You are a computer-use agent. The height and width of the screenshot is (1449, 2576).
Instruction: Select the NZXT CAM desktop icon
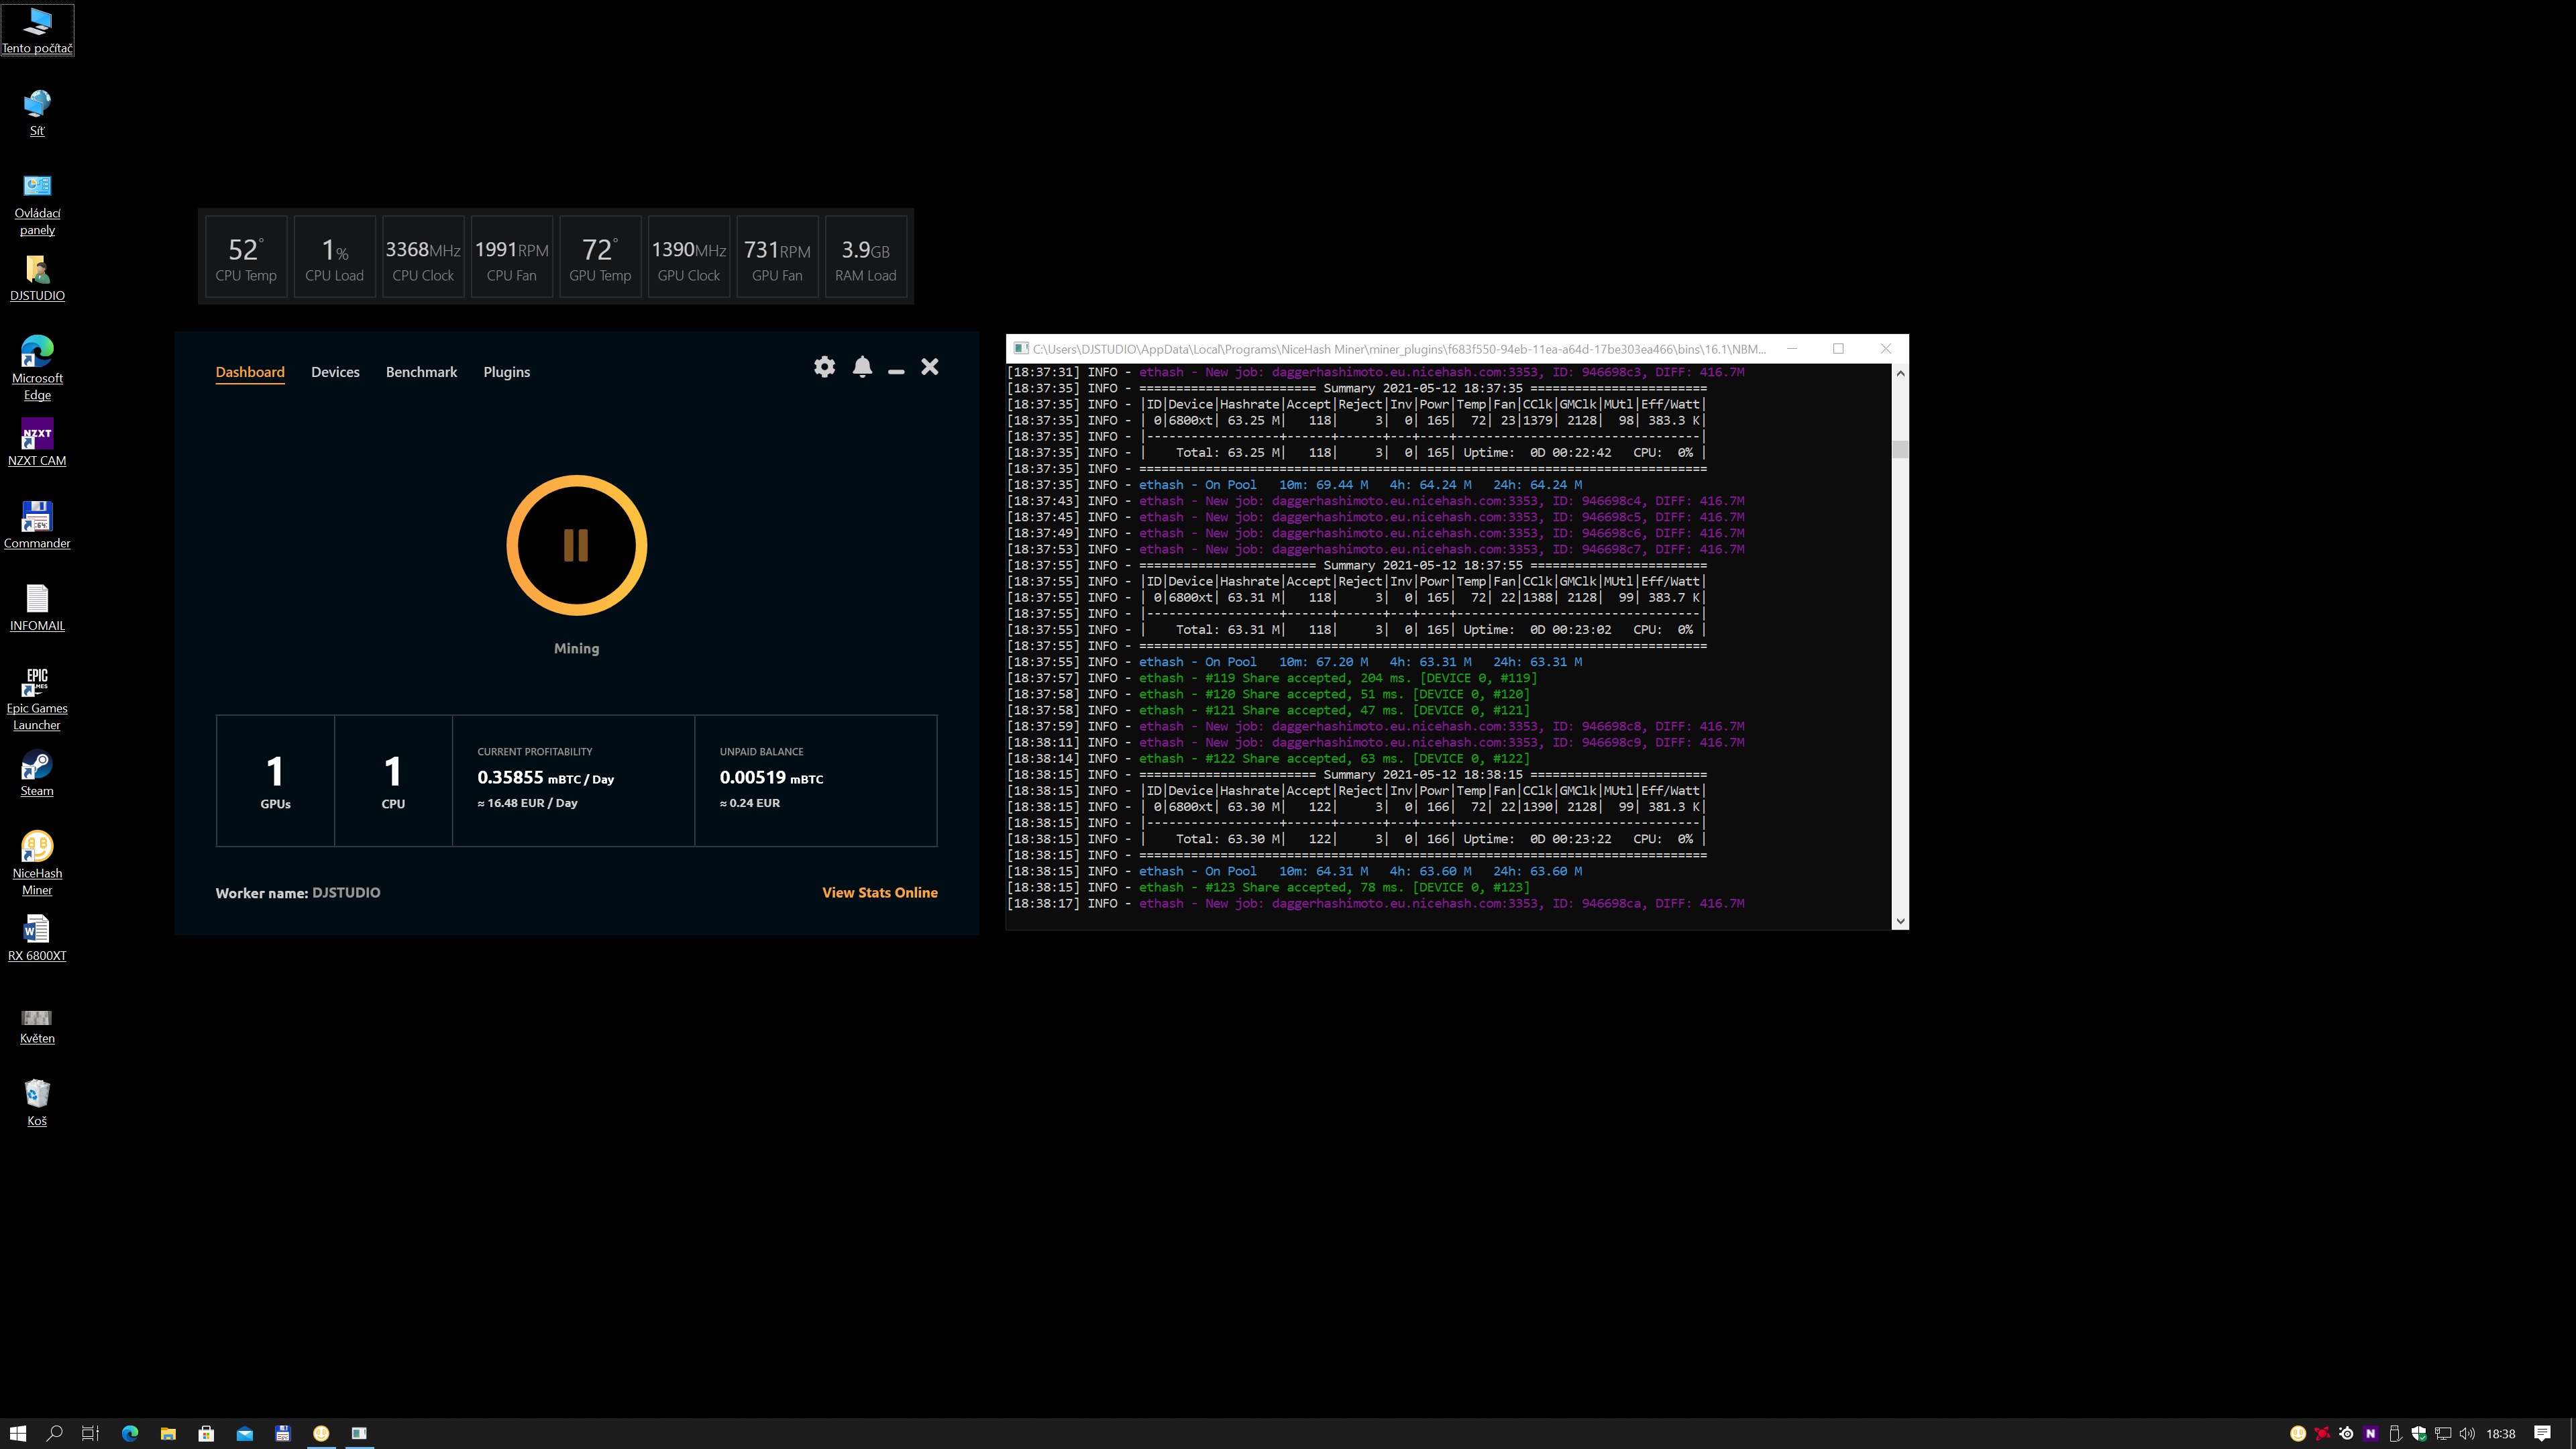(37, 443)
